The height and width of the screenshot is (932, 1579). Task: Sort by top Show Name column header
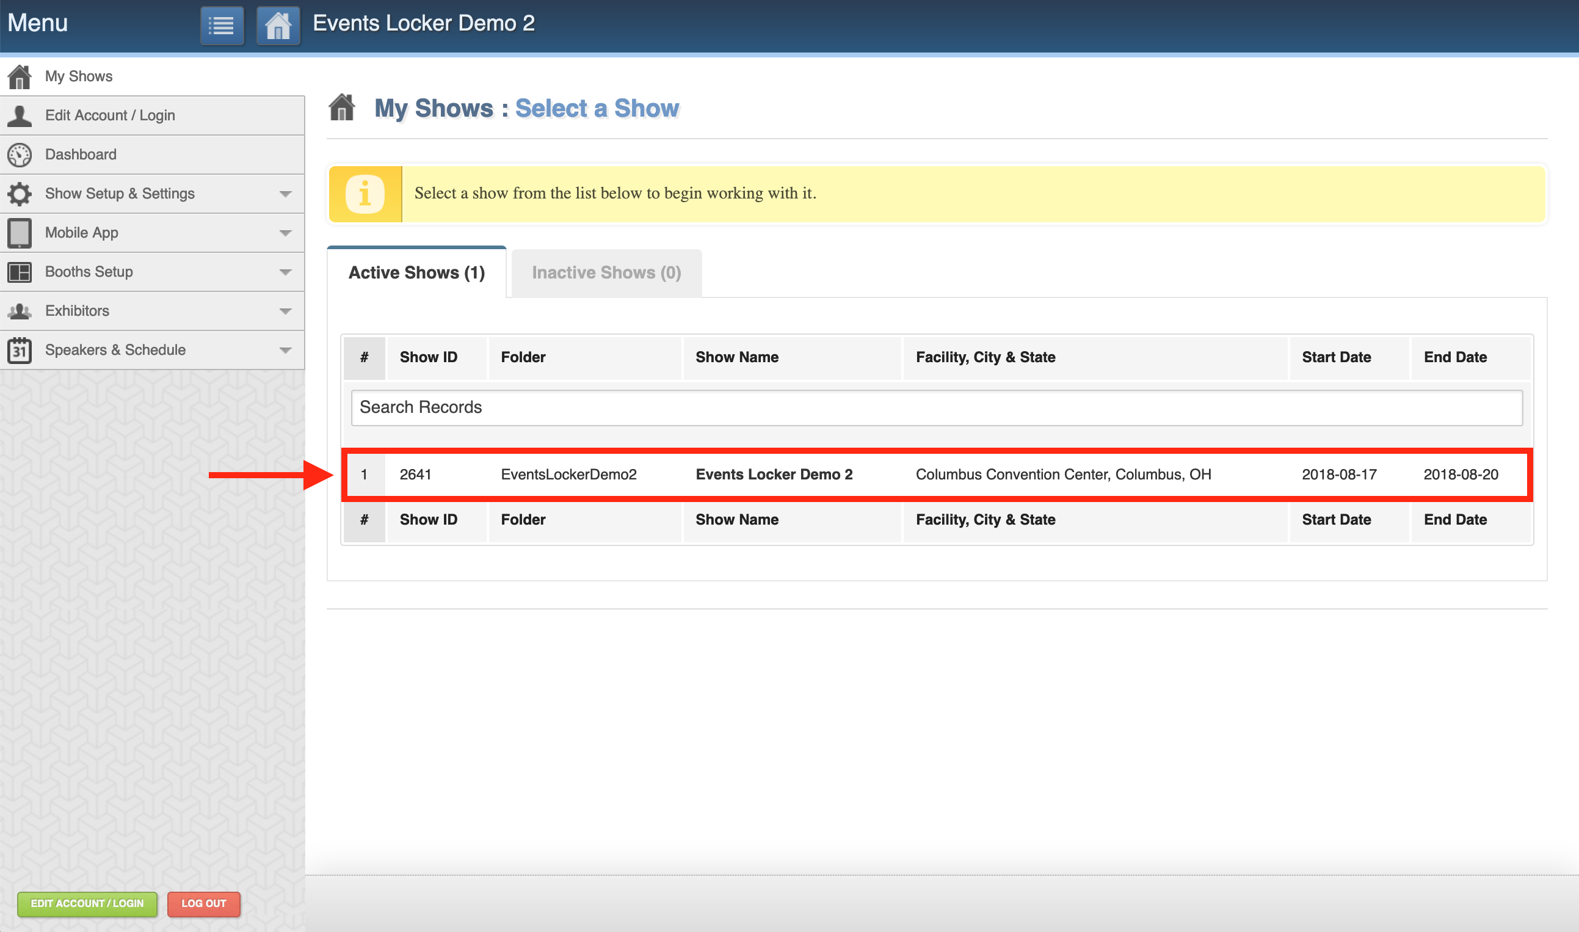pyautogui.click(x=793, y=357)
